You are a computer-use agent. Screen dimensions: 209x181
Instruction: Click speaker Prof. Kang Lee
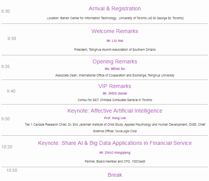(x=115, y=118)
